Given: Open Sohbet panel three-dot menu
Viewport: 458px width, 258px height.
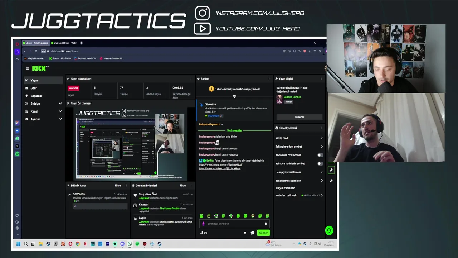Looking at the screenshot, I should pos(269,79).
